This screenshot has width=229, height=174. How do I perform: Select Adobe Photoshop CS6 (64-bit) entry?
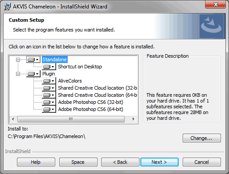(x=90, y=109)
